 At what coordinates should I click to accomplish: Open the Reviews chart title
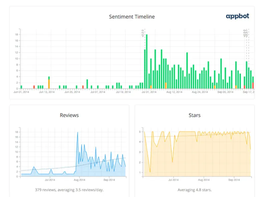(x=69, y=115)
